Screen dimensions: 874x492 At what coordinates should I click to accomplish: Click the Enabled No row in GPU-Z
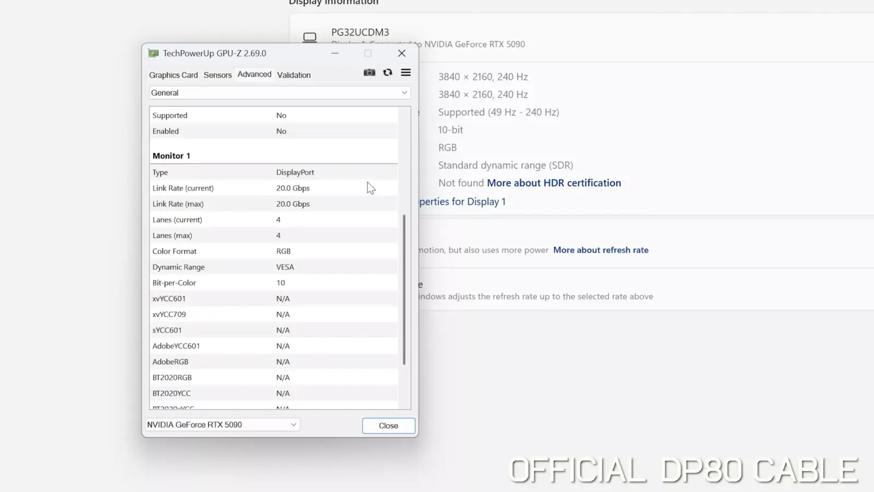(274, 131)
